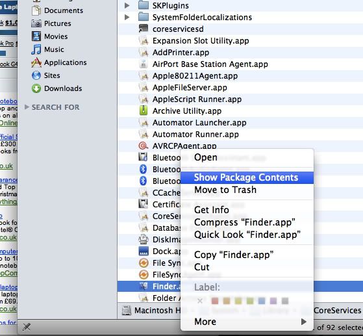Click the Finder.app face icon

tap(144, 286)
